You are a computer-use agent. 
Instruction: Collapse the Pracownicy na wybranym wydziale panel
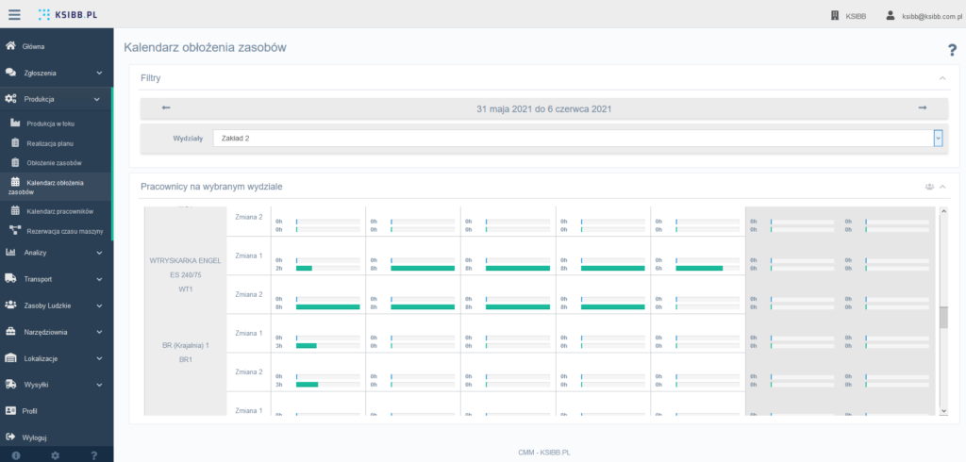(941, 187)
